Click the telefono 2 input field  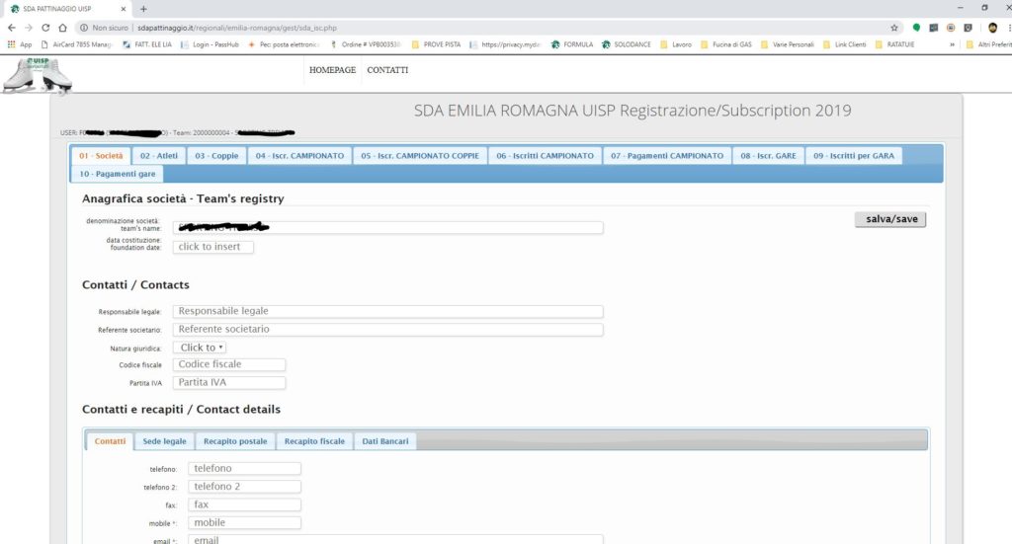point(245,487)
